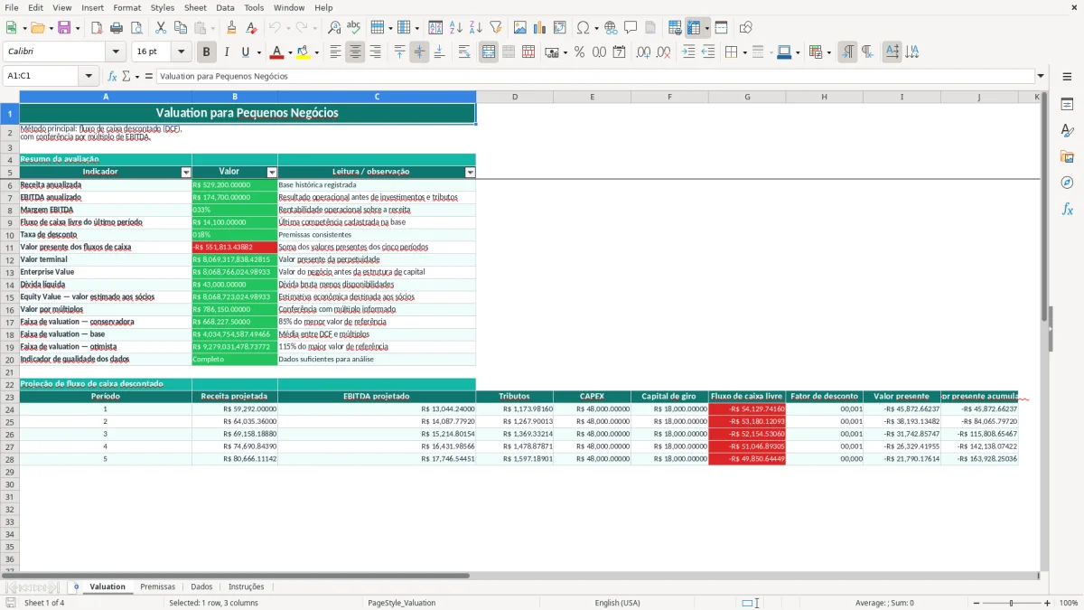Open Indicador column filter dropdown

pyautogui.click(x=186, y=172)
